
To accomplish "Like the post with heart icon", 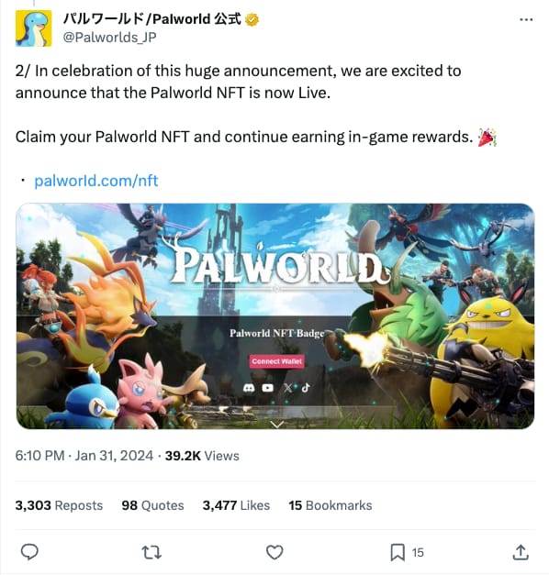I will tap(274, 552).
